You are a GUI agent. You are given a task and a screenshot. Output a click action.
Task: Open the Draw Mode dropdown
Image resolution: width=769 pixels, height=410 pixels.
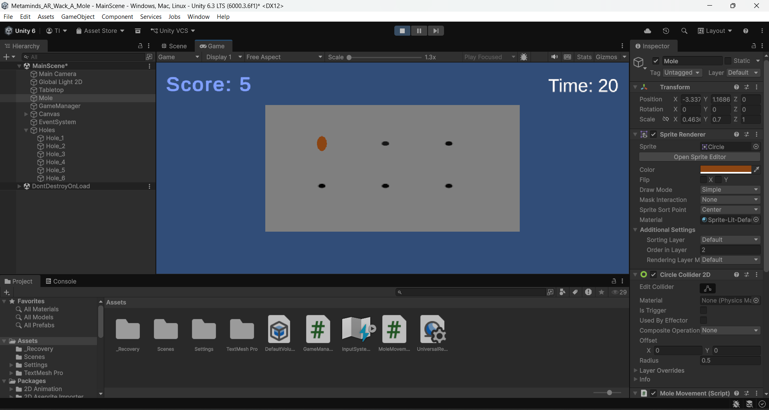730,190
